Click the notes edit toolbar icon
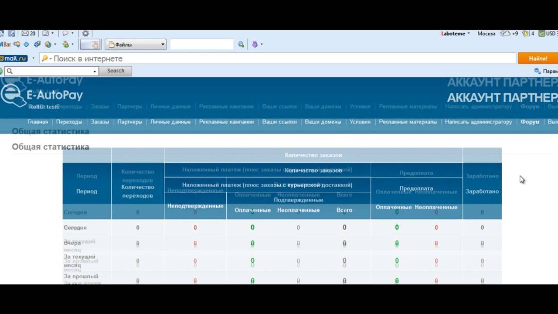This screenshot has height=314, width=558. coord(45,34)
